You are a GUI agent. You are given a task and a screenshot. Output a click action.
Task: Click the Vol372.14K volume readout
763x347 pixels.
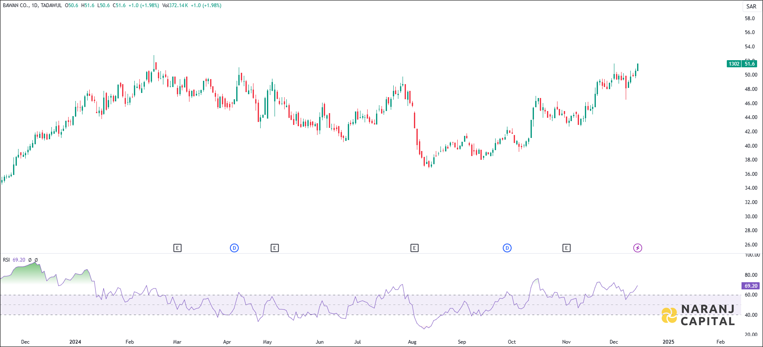[x=175, y=5]
